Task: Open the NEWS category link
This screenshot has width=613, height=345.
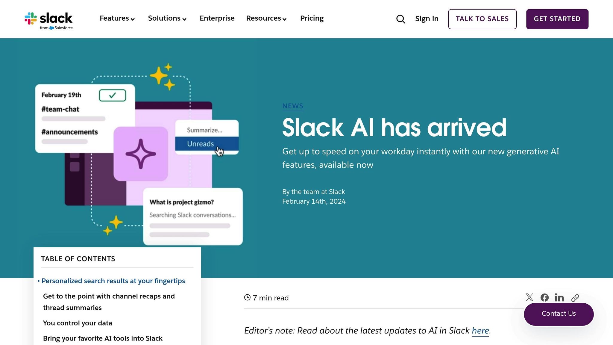Action: [293, 106]
